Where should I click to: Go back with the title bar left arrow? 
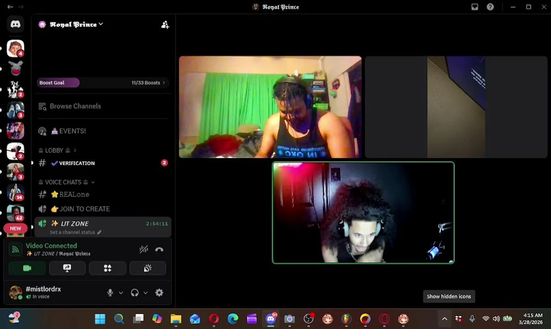tap(10, 7)
